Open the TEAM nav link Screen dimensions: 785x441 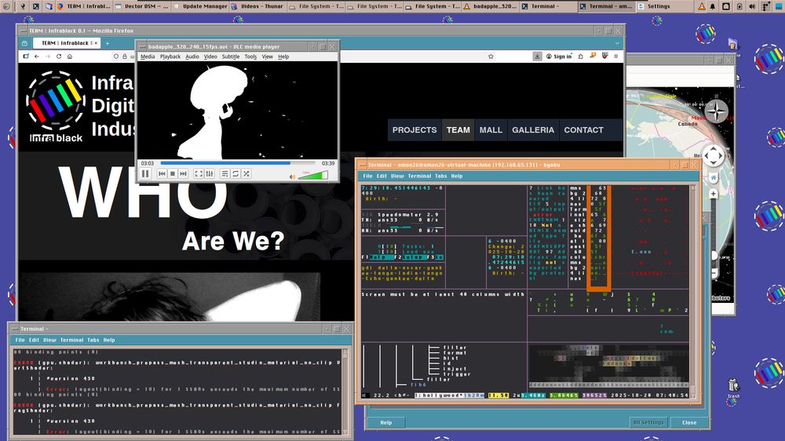point(458,130)
